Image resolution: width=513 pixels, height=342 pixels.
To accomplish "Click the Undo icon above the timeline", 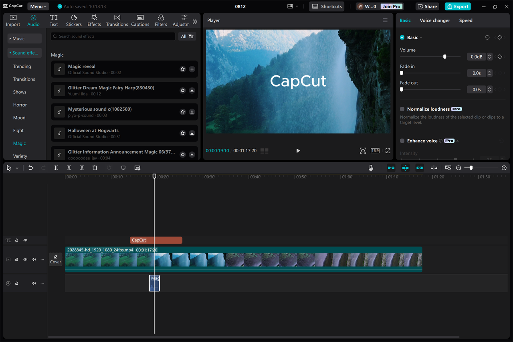I will [30, 168].
